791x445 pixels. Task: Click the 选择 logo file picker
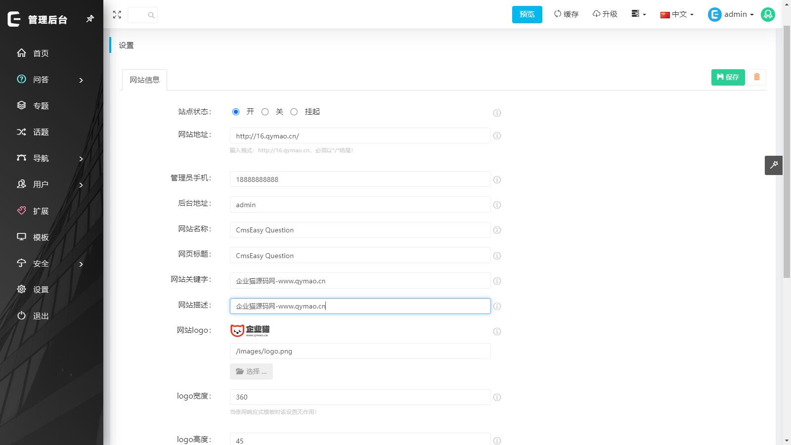251,371
